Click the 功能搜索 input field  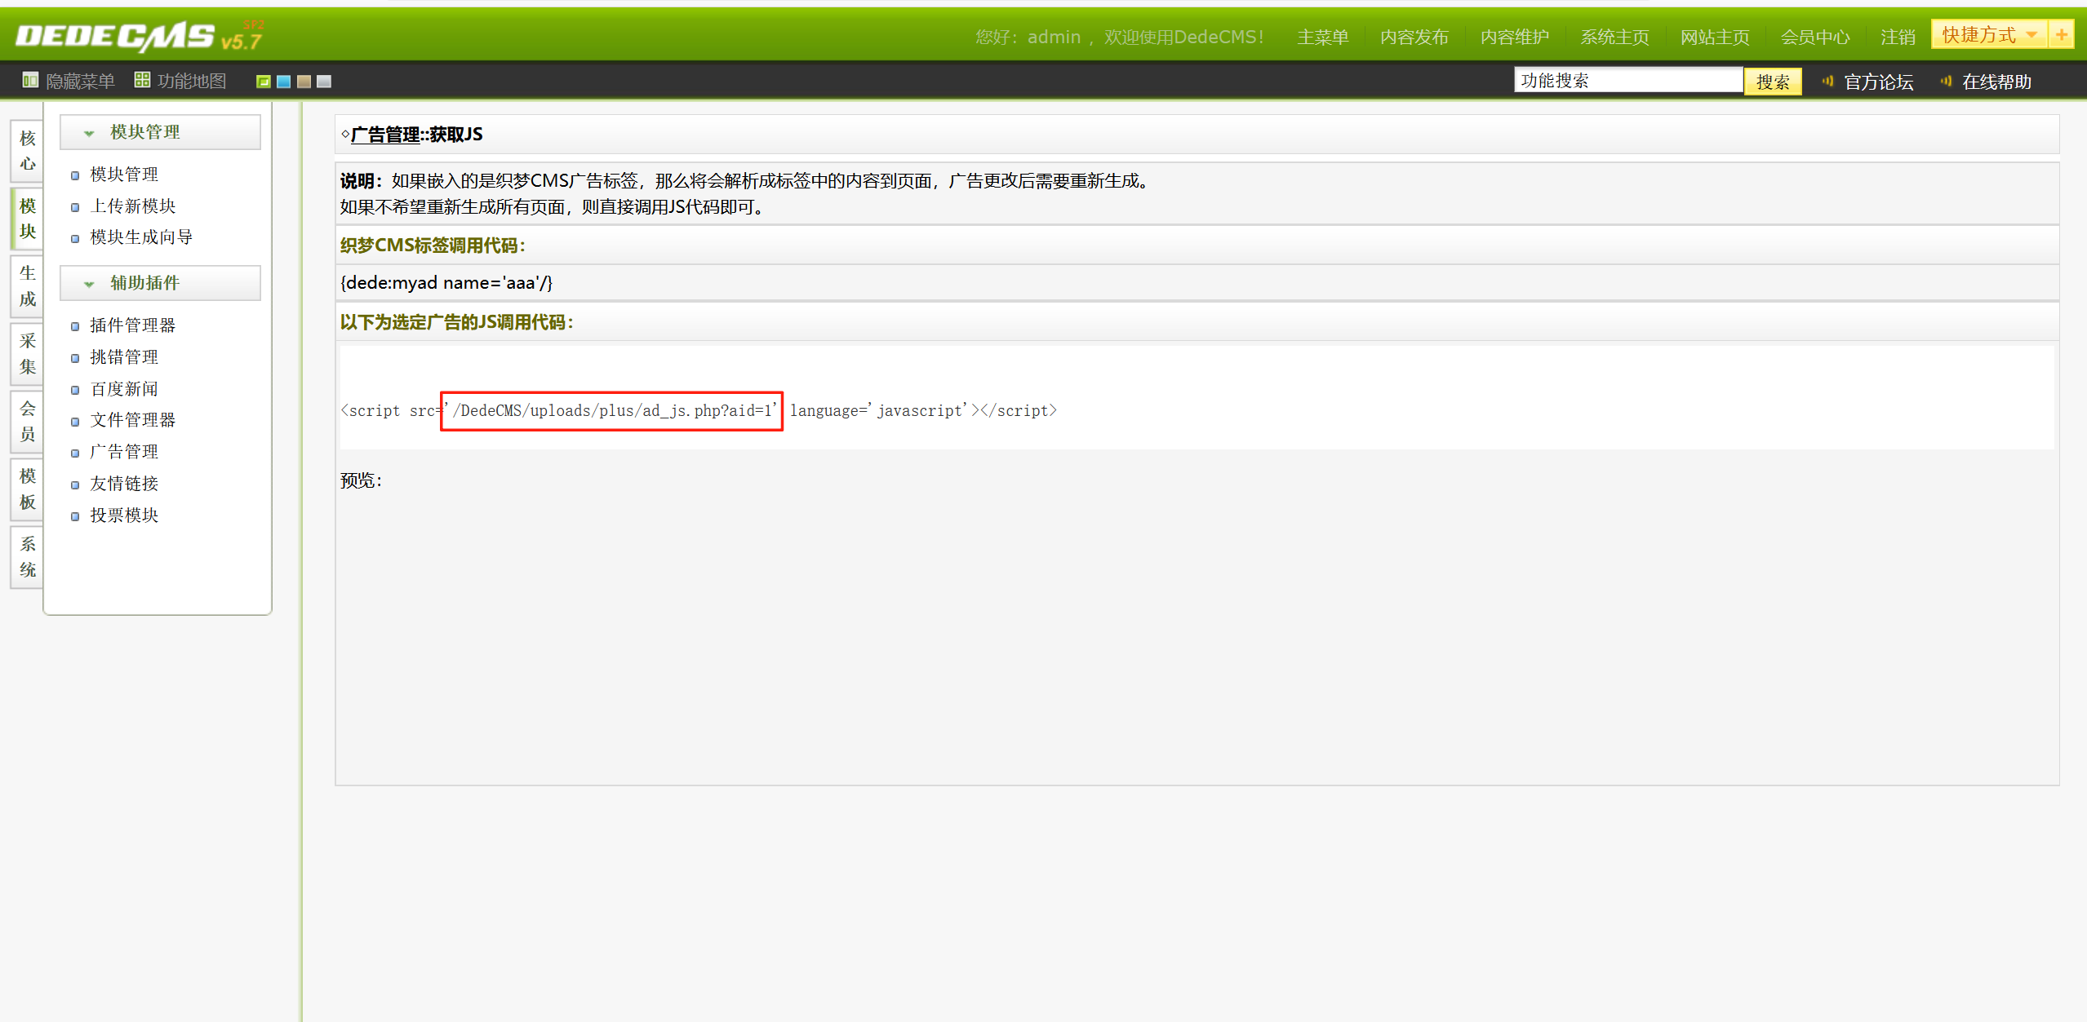pyautogui.click(x=1628, y=80)
